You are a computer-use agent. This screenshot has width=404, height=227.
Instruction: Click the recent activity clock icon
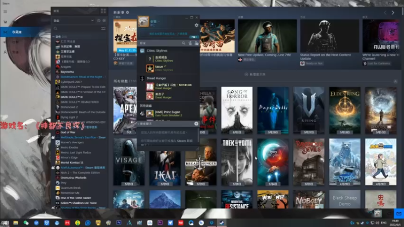click(x=98, y=21)
